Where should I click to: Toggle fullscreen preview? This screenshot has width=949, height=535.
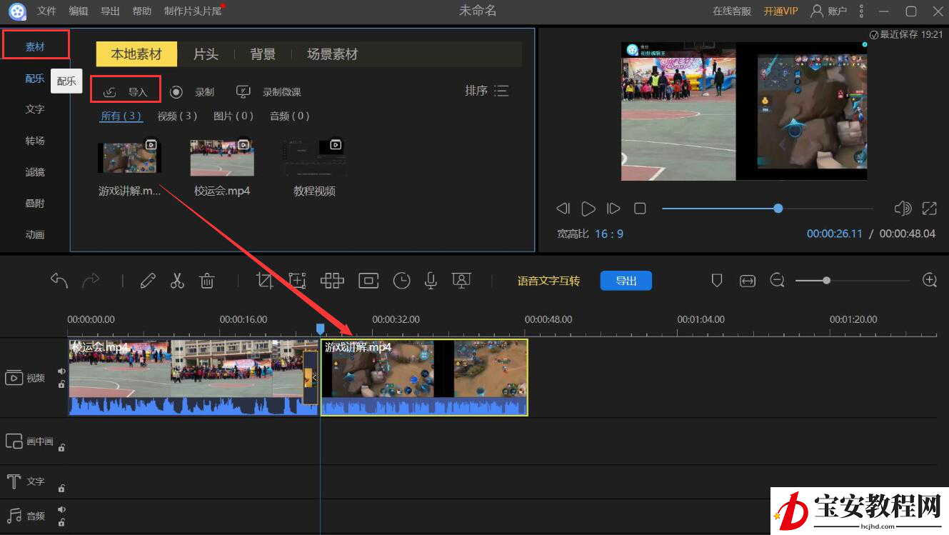click(x=929, y=209)
